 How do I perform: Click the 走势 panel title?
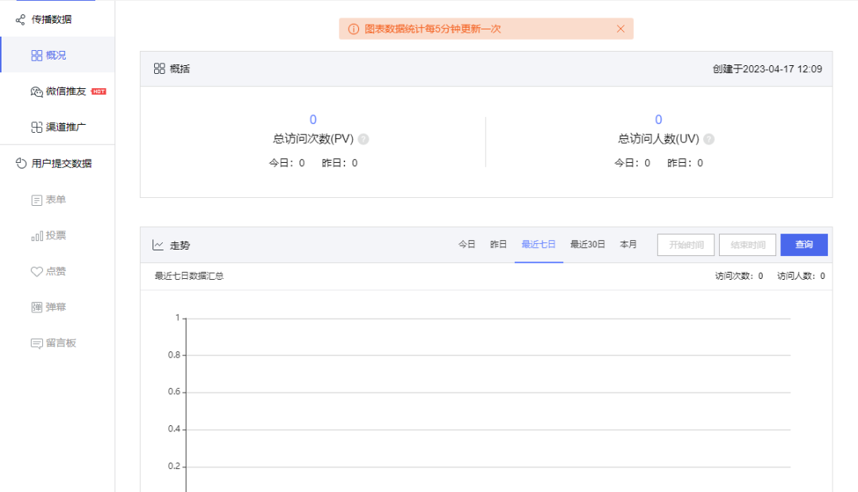pos(180,245)
